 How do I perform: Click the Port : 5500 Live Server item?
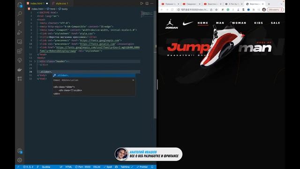coord(82,167)
